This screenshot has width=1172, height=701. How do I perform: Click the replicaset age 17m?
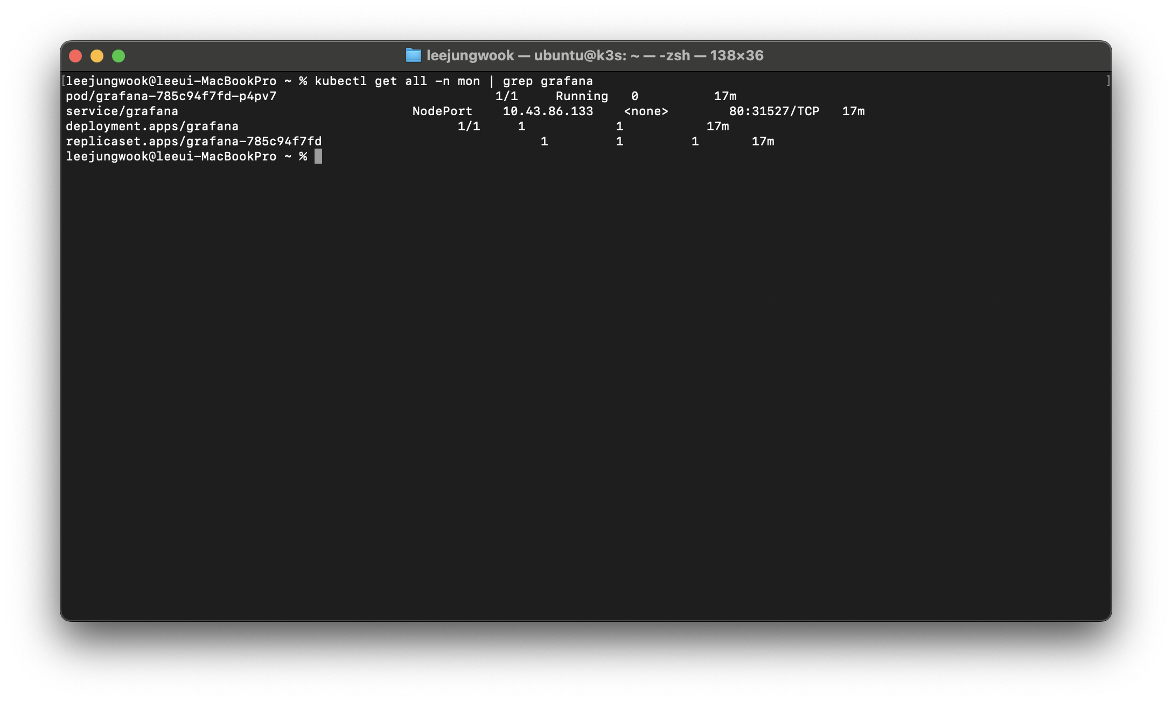763,142
